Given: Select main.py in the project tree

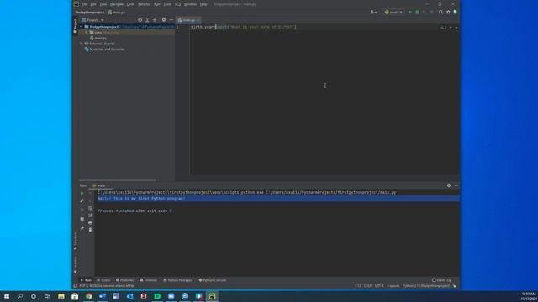Looking at the screenshot, I should click(x=98, y=38).
